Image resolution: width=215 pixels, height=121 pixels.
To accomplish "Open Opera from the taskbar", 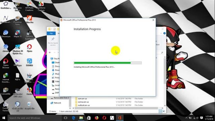I will click(104, 118).
